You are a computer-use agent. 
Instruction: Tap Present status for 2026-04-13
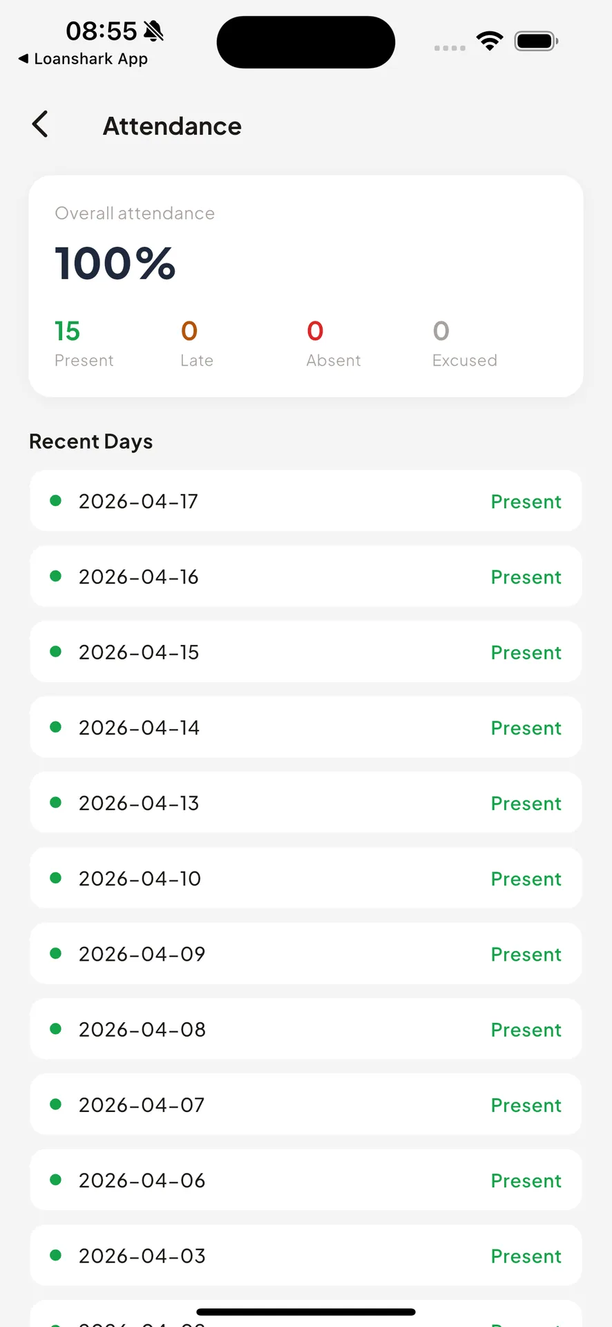pos(526,803)
